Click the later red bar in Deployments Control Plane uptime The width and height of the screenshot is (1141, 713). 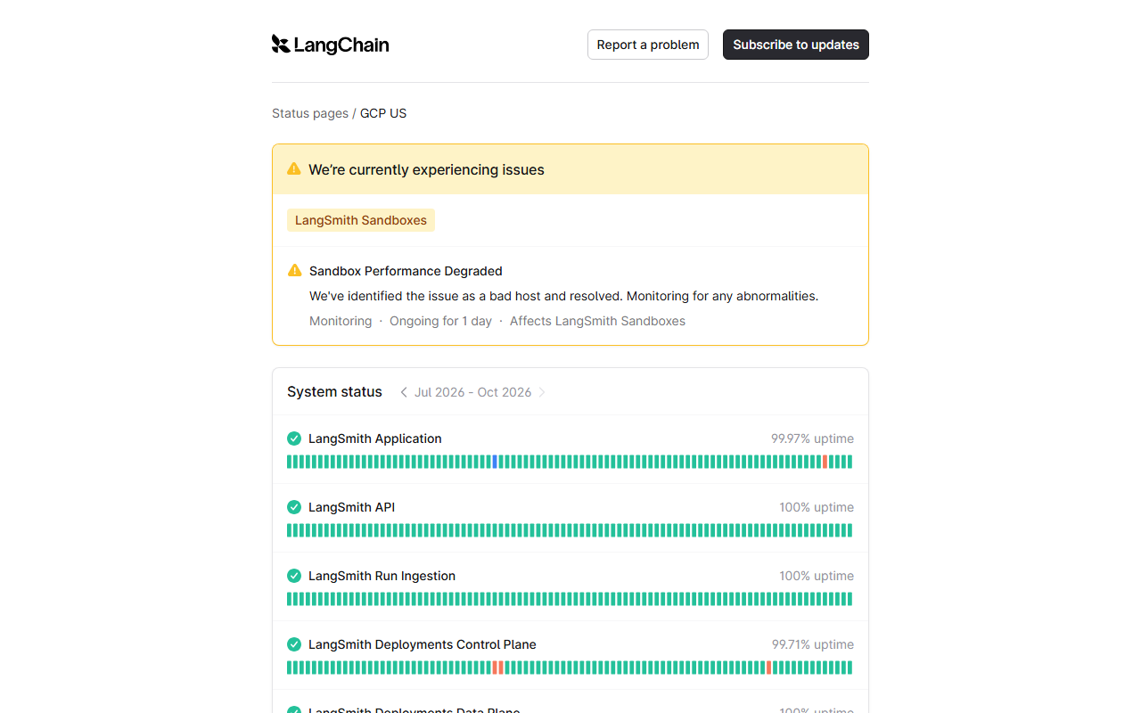768,668
